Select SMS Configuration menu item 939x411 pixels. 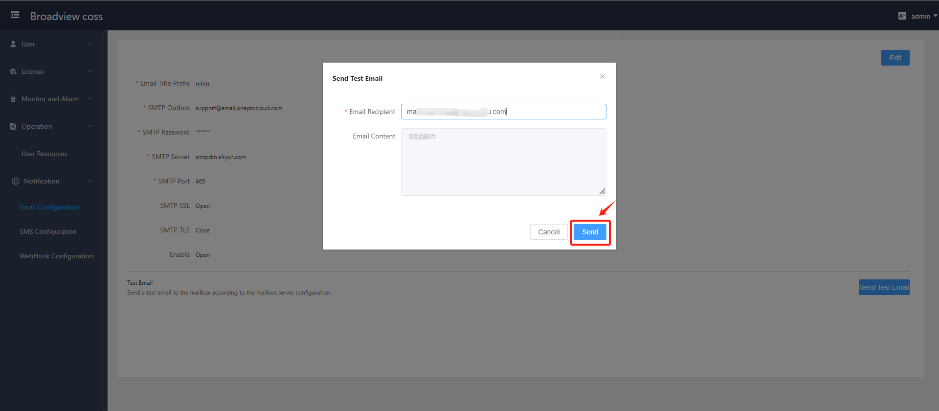pos(48,231)
